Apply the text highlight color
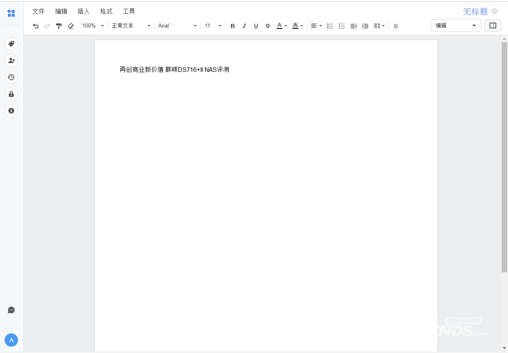 pyautogui.click(x=295, y=26)
